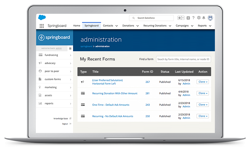Click the admin username link
Image resolution: width=251 pixels, height=147 pixels.
(59, 48)
